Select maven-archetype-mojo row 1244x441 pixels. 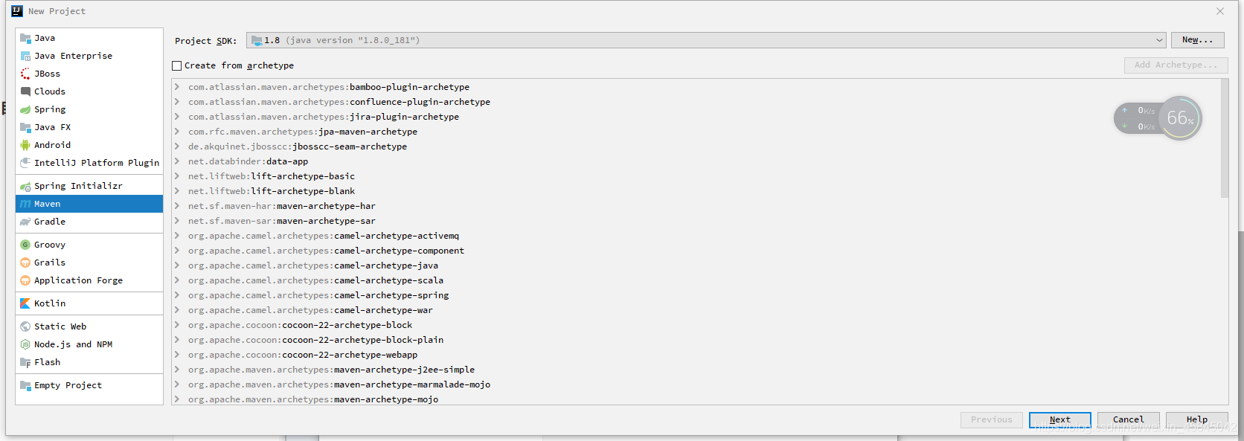tap(696, 399)
